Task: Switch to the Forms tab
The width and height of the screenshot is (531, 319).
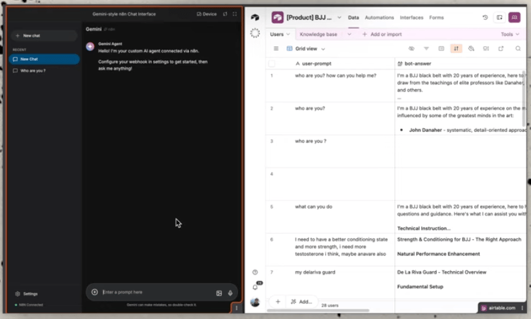Action: pos(436,17)
